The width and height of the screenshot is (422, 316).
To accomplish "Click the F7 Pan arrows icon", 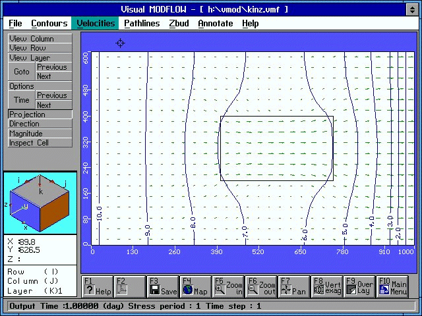I will point(286,290).
